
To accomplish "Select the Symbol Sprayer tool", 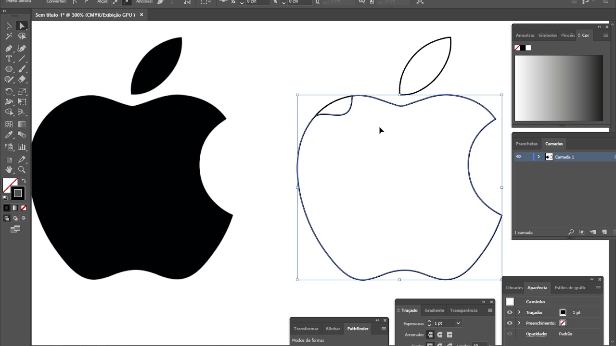I will pos(9,147).
